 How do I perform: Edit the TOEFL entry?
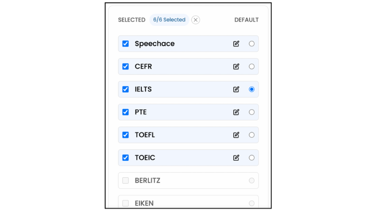click(236, 135)
